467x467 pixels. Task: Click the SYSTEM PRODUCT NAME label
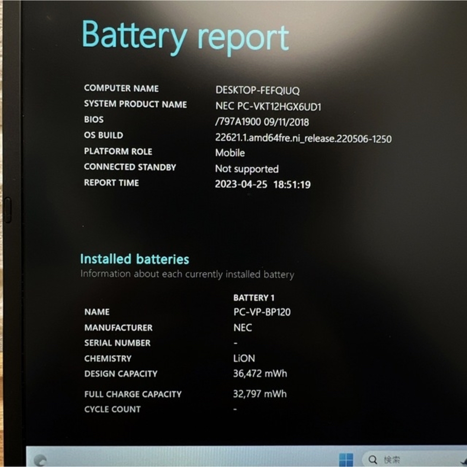coord(135,104)
